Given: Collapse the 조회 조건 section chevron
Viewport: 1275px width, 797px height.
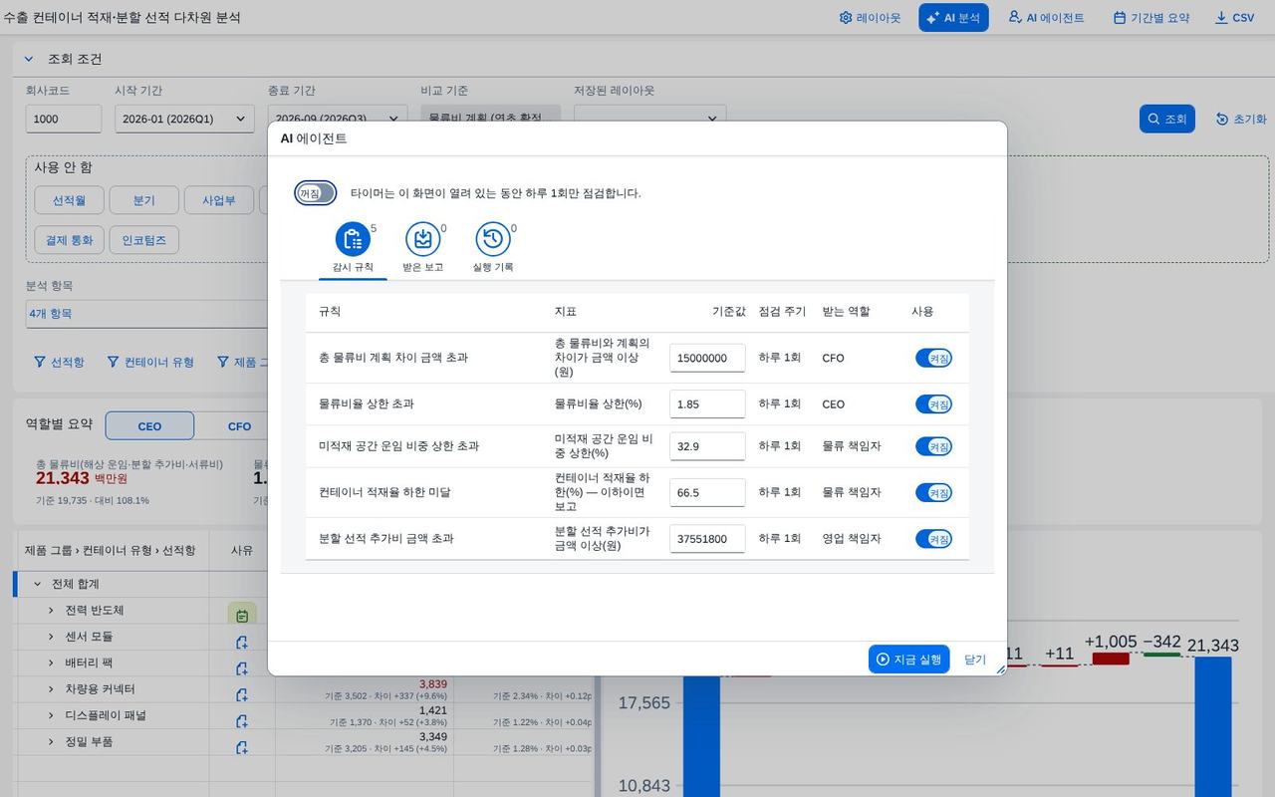Looking at the screenshot, I should coord(29,59).
